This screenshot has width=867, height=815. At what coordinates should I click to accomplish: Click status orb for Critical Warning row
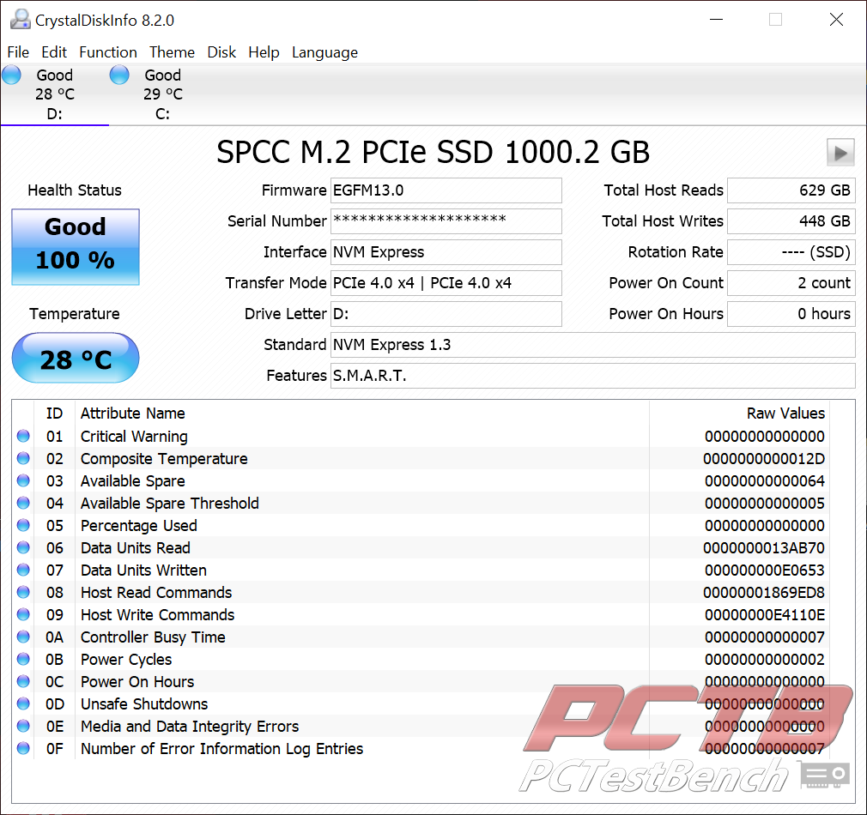pyautogui.click(x=23, y=436)
